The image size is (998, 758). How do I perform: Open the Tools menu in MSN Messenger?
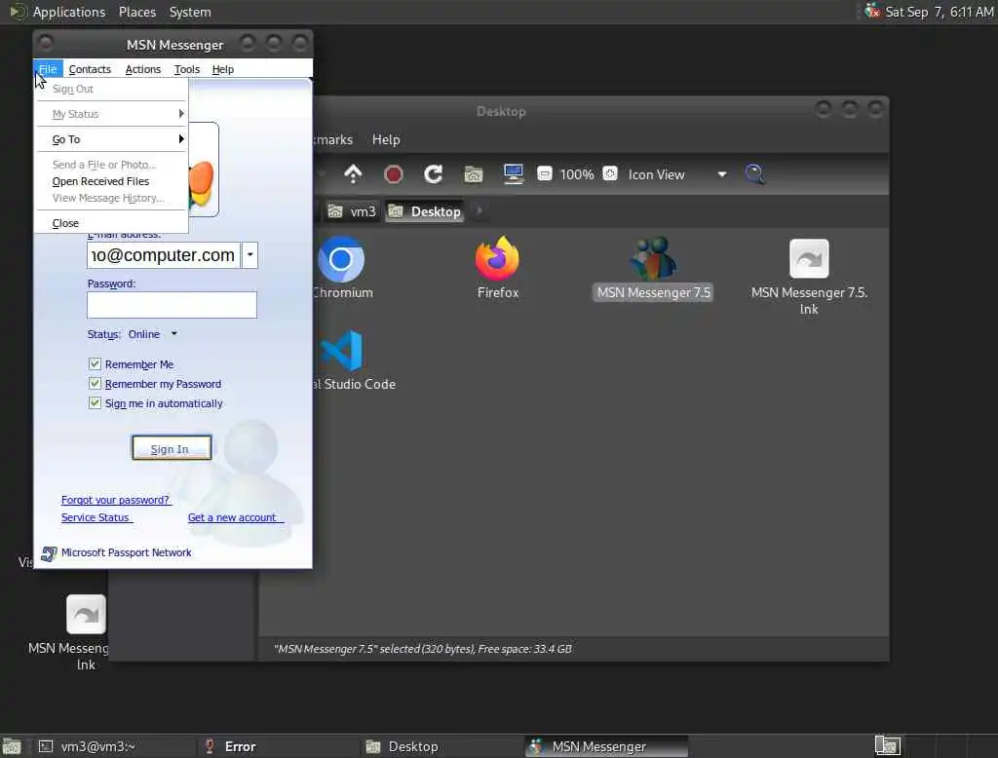pyautogui.click(x=186, y=69)
